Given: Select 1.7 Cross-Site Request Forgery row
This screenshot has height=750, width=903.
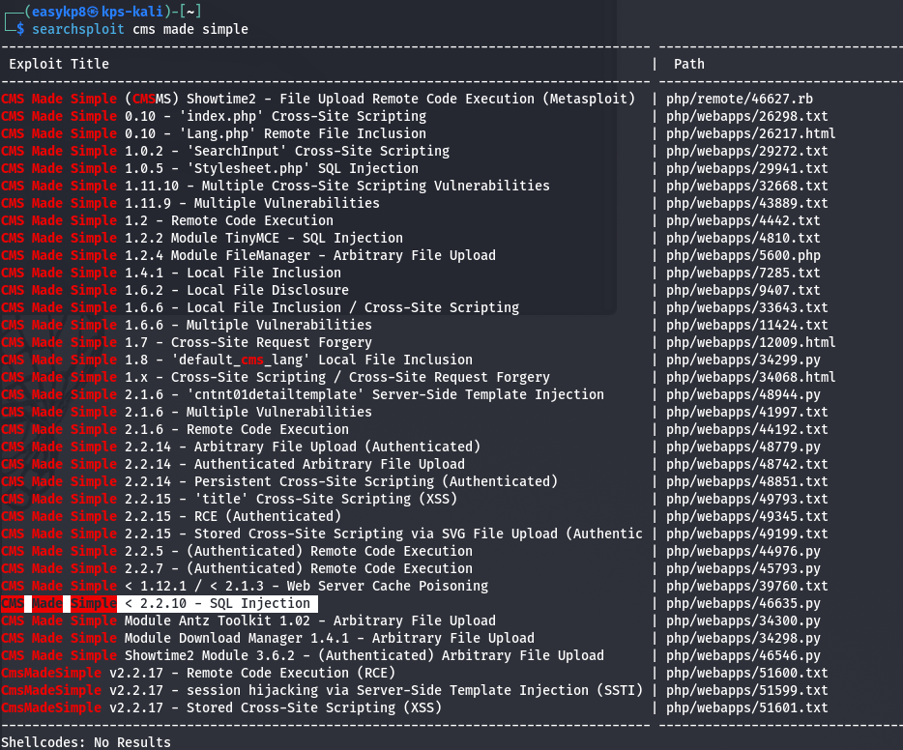Looking at the screenshot, I should tap(187, 342).
